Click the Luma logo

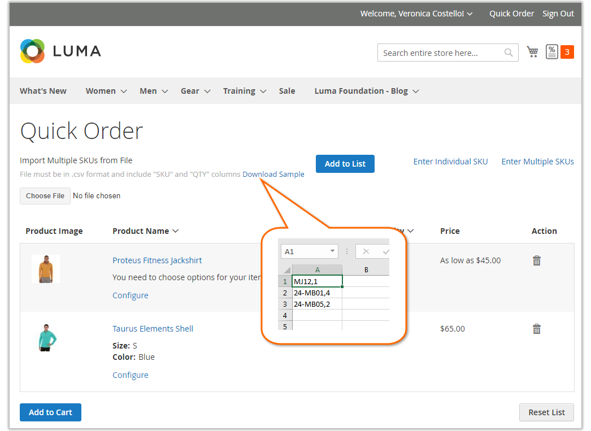[x=60, y=51]
